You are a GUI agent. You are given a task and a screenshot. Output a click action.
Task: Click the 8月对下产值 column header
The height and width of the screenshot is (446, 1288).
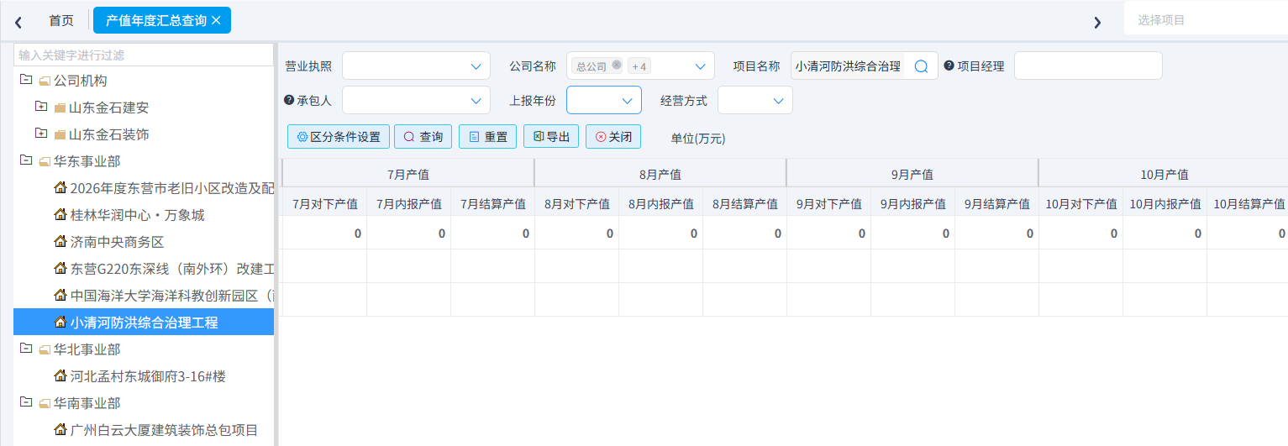576,203
